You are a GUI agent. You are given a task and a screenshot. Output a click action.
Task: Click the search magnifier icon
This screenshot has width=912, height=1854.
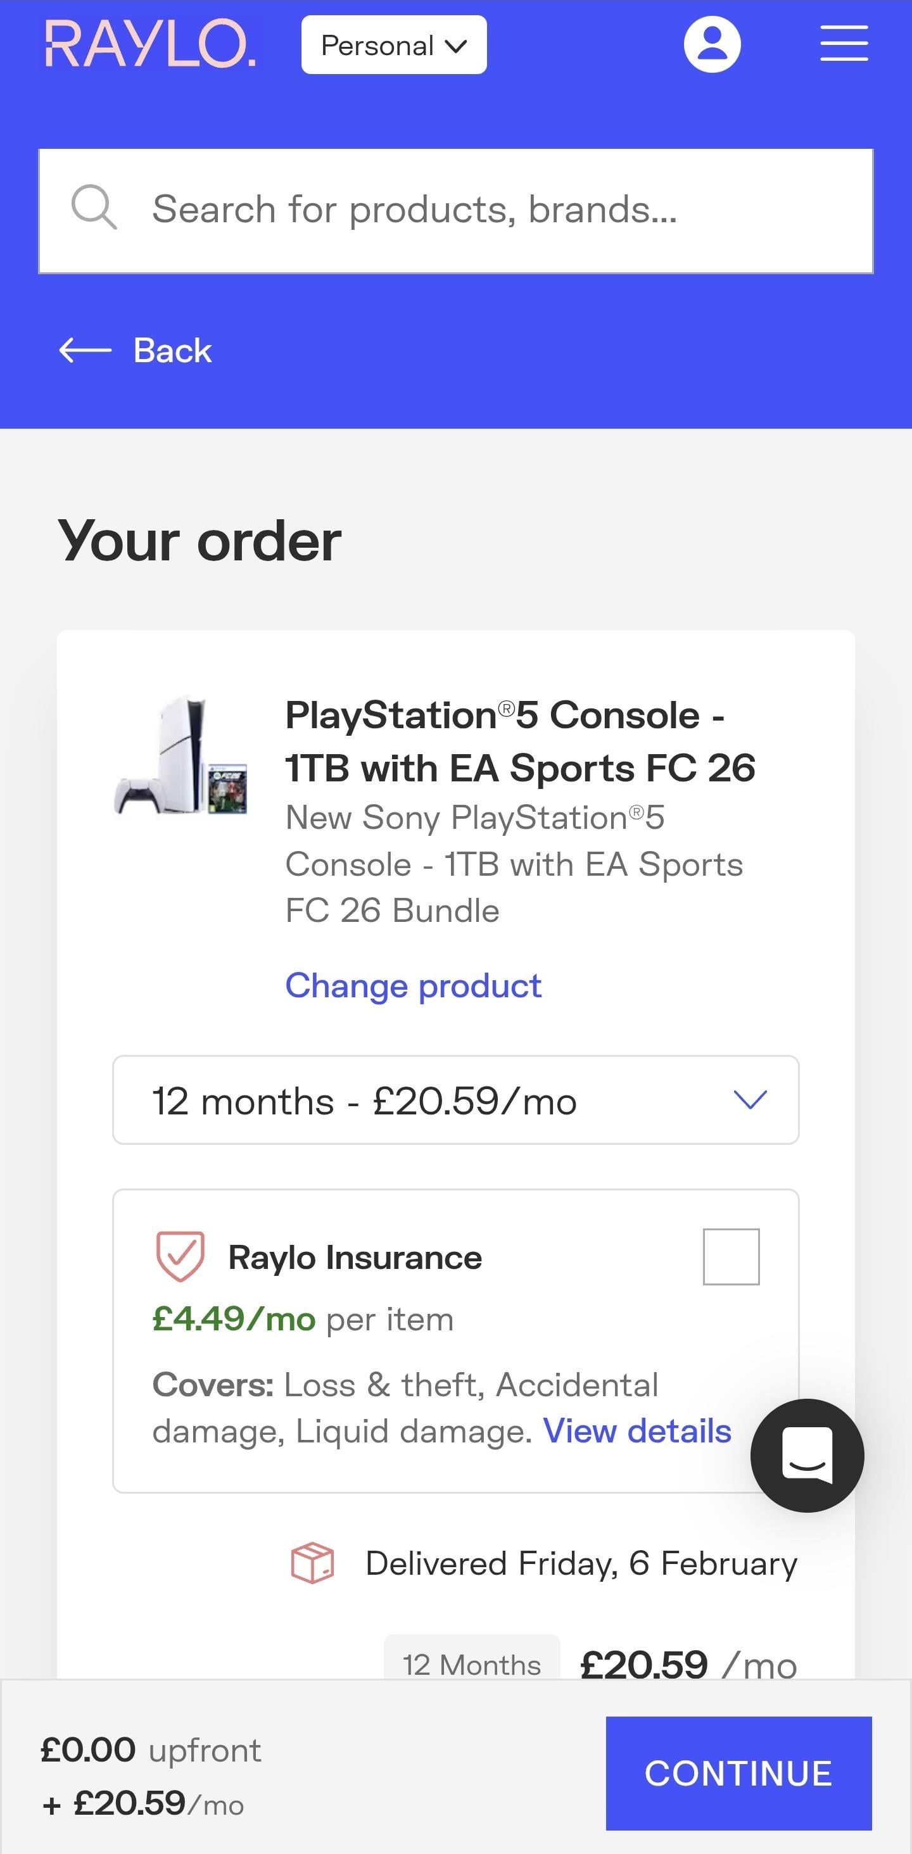tap(94, 208)
